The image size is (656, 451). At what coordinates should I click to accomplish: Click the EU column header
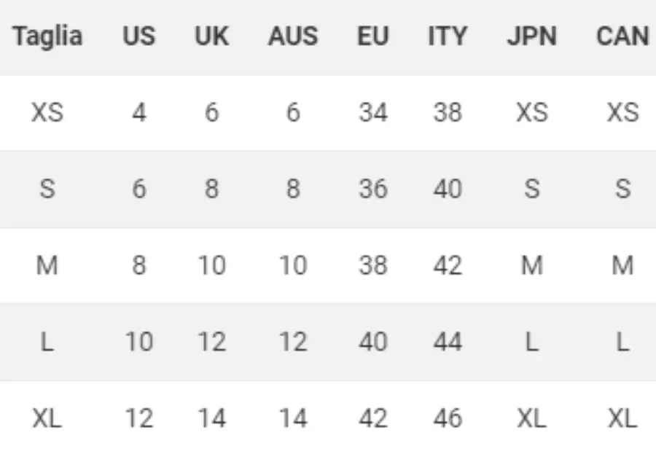pyautogui.click(x=372, y=36)
